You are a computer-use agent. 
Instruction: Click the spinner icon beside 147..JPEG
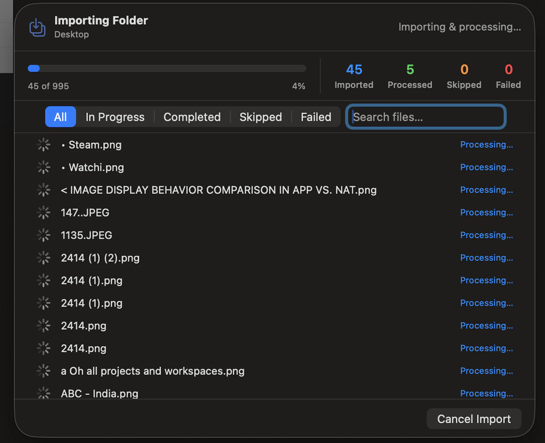(x=44, y=213)
